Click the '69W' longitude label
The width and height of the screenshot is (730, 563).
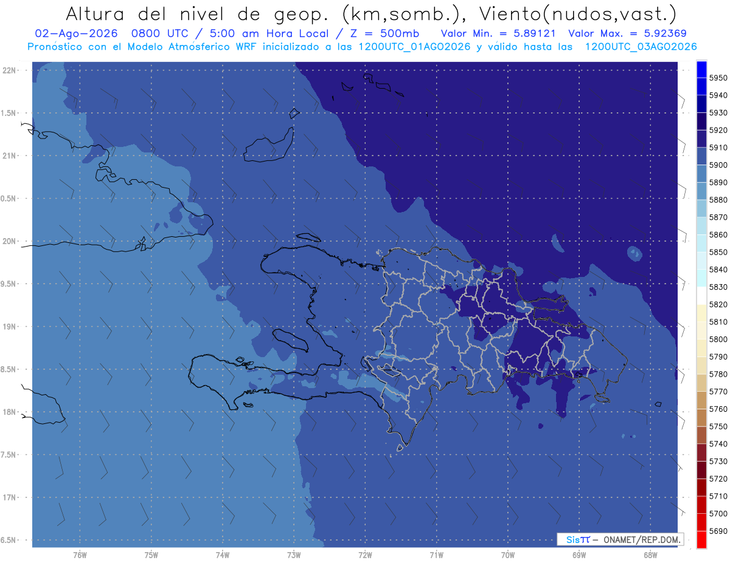(579, 556)
